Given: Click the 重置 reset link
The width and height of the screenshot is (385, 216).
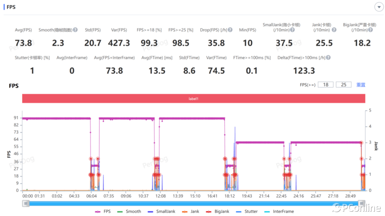Looking at the screenshot, I should pyautogui.click(x=360, y=85).
